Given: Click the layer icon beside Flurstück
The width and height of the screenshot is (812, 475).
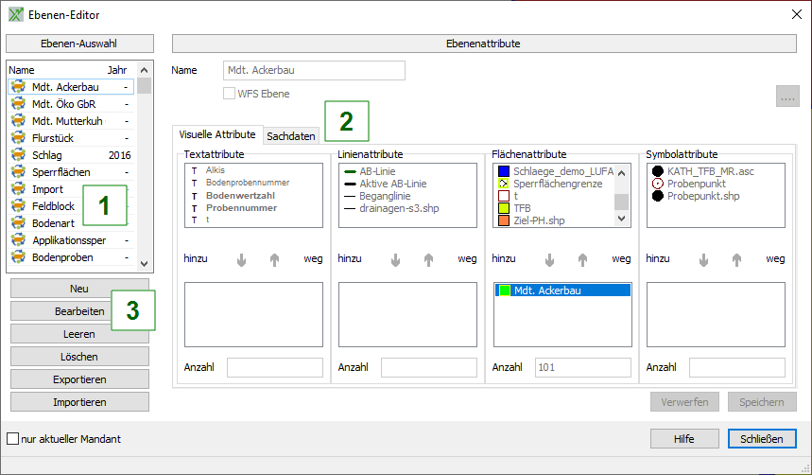Looking at the screenshot, I should 18,138.
